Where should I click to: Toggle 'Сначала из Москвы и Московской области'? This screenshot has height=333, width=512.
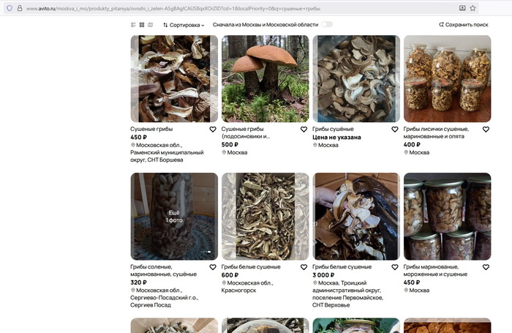326,24
